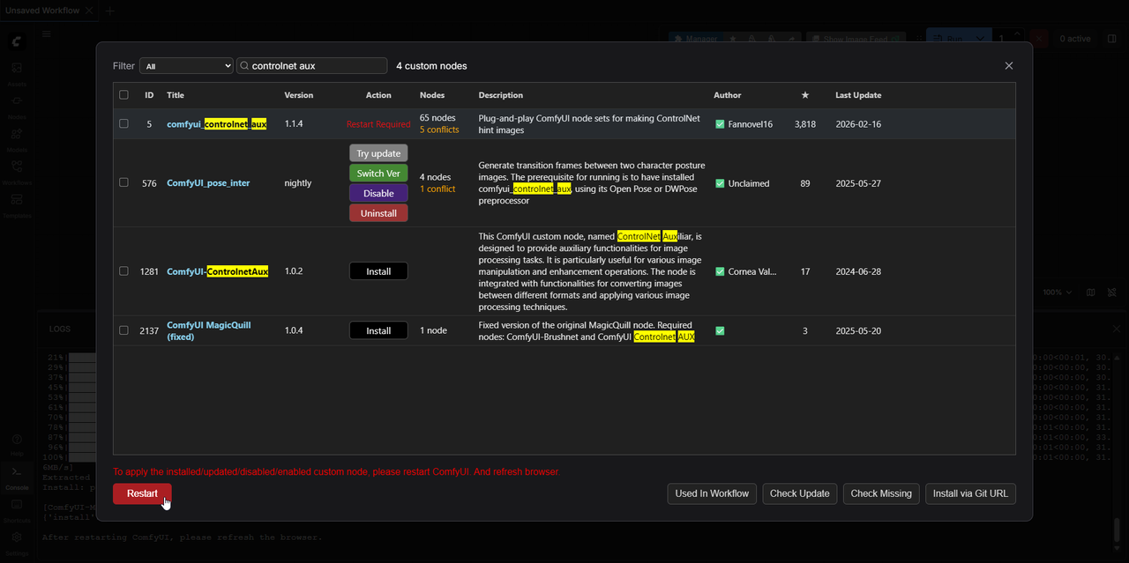The width and height of the screenshot is (1129, 563).
Task: Click the Restart Required status text
Action: pos(378,124)
